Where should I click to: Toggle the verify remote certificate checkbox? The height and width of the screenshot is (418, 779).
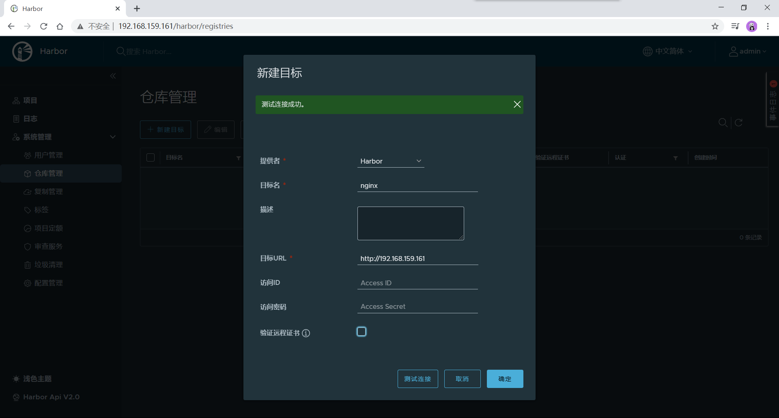(362, 332)
